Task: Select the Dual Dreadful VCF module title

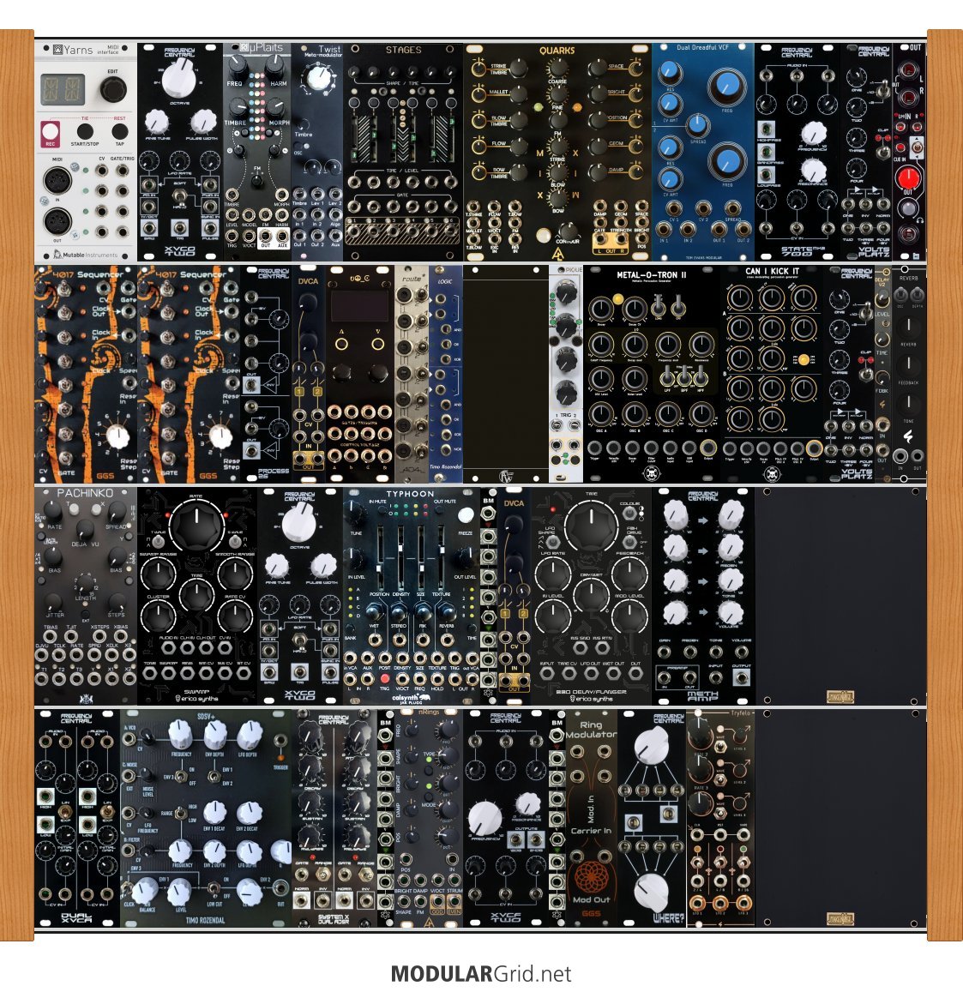Action: (702, 47)
